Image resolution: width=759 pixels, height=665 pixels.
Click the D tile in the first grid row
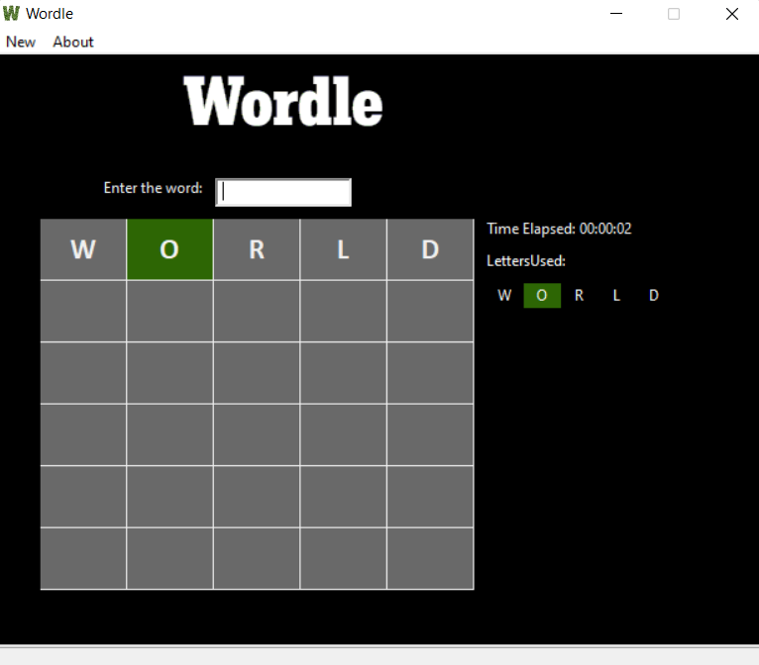[430, 249]
